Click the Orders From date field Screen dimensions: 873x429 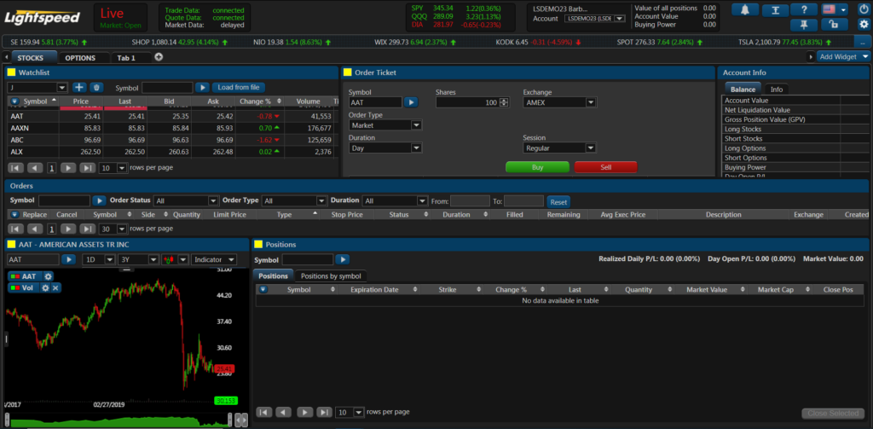[x=470, y=201]
